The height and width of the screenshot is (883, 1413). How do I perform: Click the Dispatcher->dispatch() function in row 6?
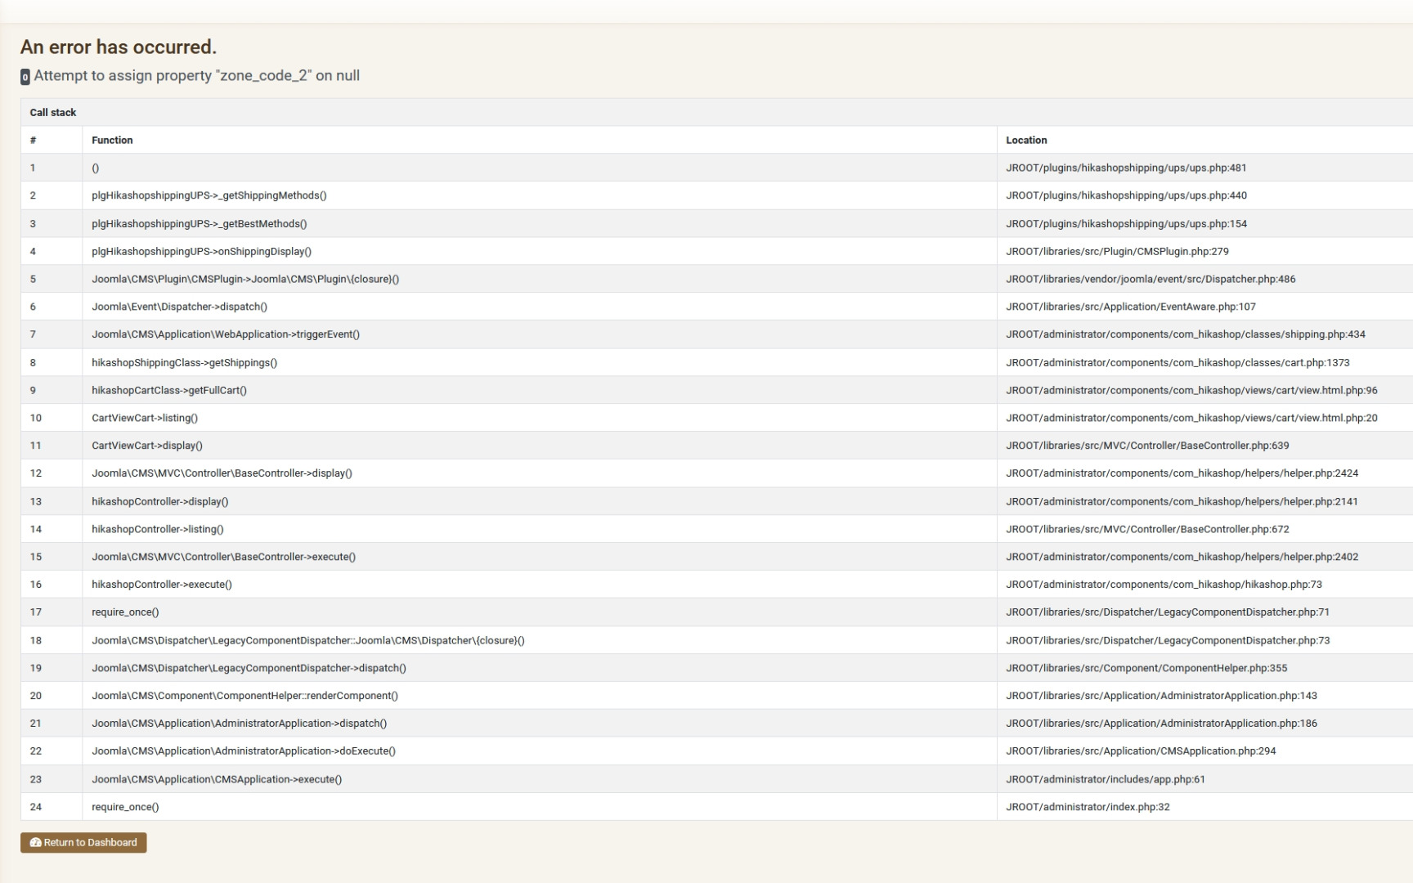pos(179,307)
